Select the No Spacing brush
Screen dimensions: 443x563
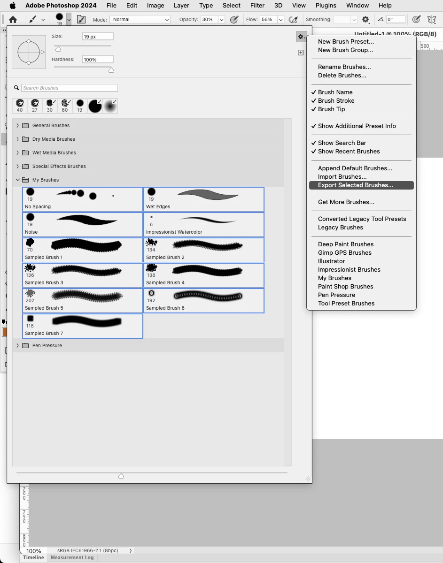83,199
